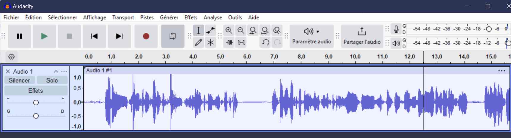Open the Pistes menu

[147, 18]
